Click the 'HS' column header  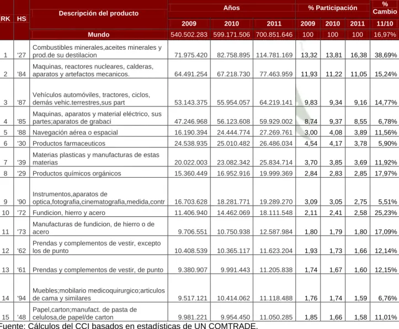tap(22, 19)
